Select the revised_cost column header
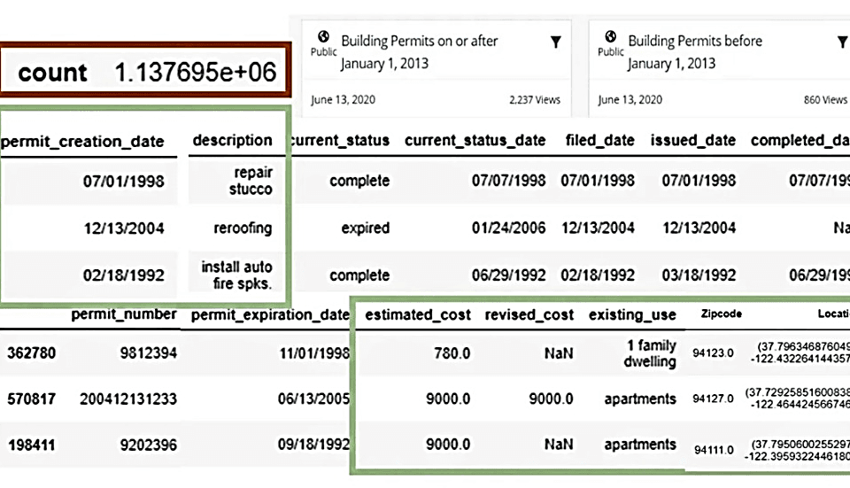The height and width of the screenshot is (488, 850). pyautogui.click(x=529, y=314)
